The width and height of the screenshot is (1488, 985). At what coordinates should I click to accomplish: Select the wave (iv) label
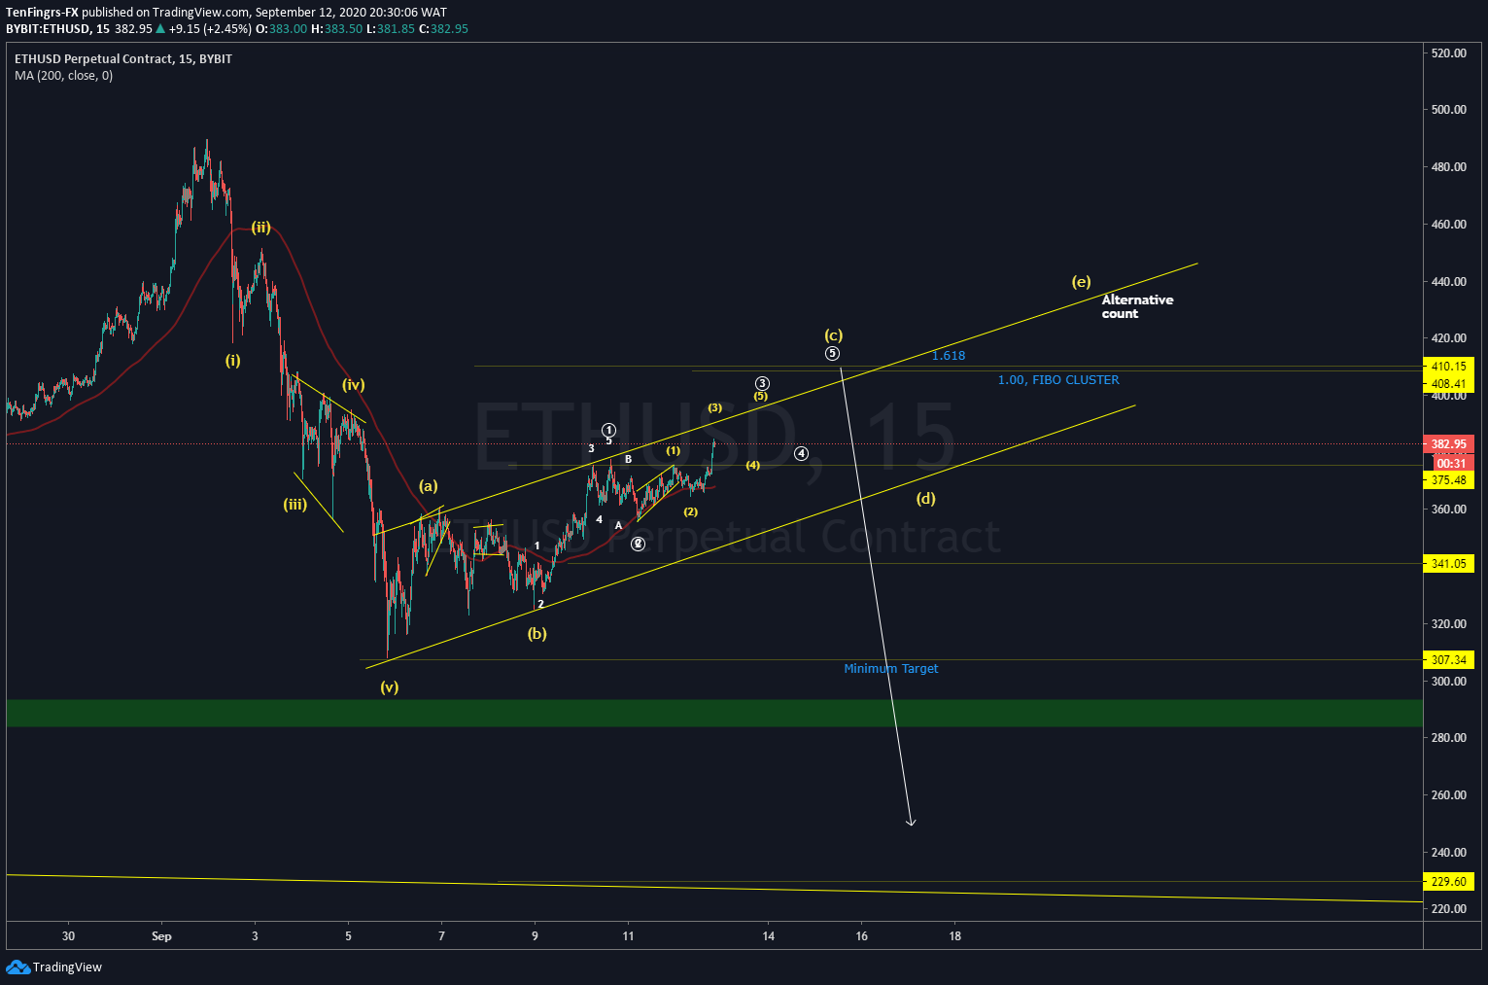coord(354,385)
